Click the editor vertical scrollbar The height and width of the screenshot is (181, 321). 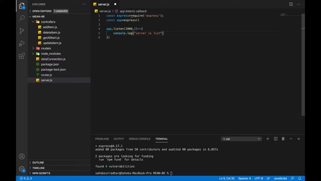click(x=303, y=65)
